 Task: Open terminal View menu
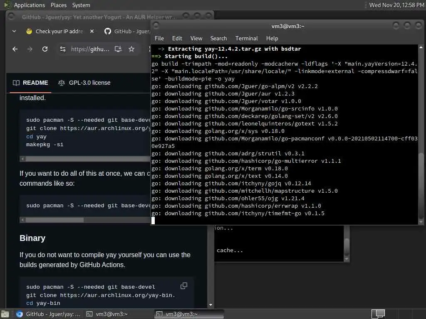[196, 38]
